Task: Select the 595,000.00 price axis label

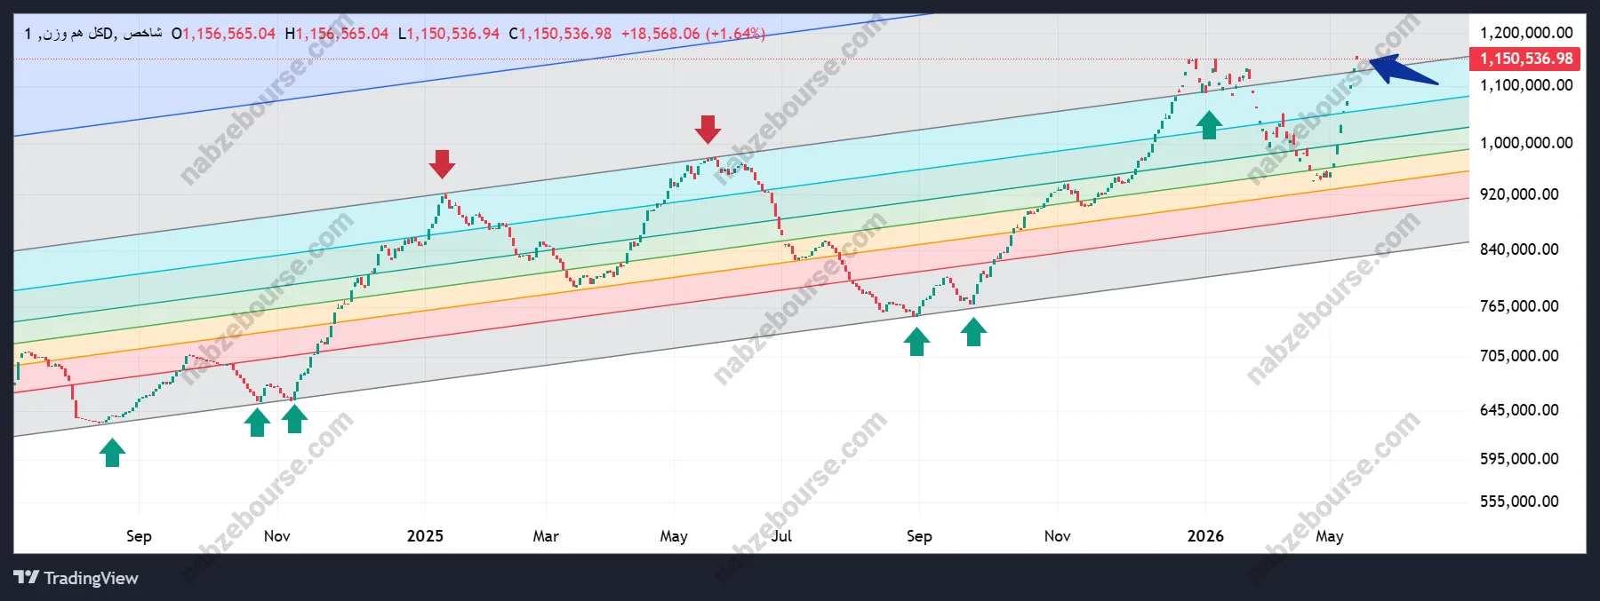Action: tap(1519, 459)
